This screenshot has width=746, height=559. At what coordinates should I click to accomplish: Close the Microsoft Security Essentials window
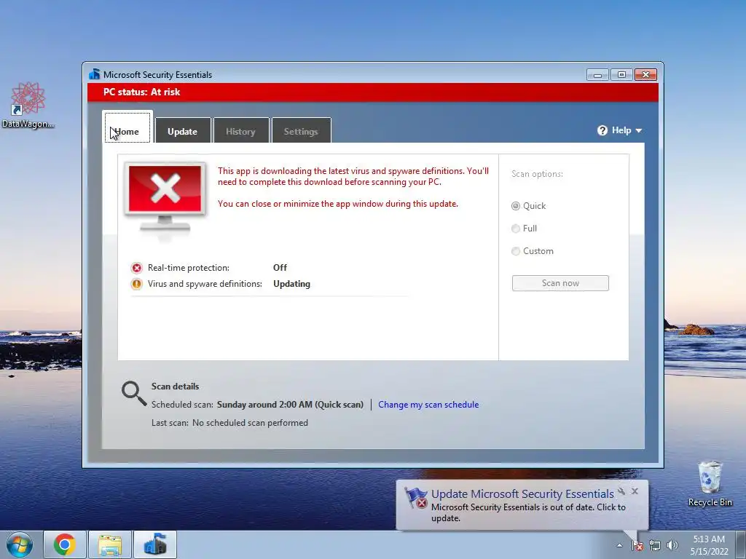click(x=645, y=75)
